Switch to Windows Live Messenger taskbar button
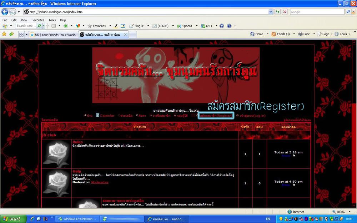Viewport: 357px width, 223px height. [x=77, y=219]
